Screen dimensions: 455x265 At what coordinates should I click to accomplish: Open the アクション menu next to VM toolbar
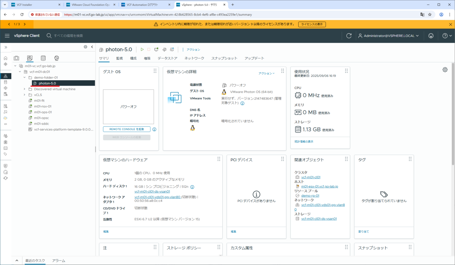click(191, 50)
